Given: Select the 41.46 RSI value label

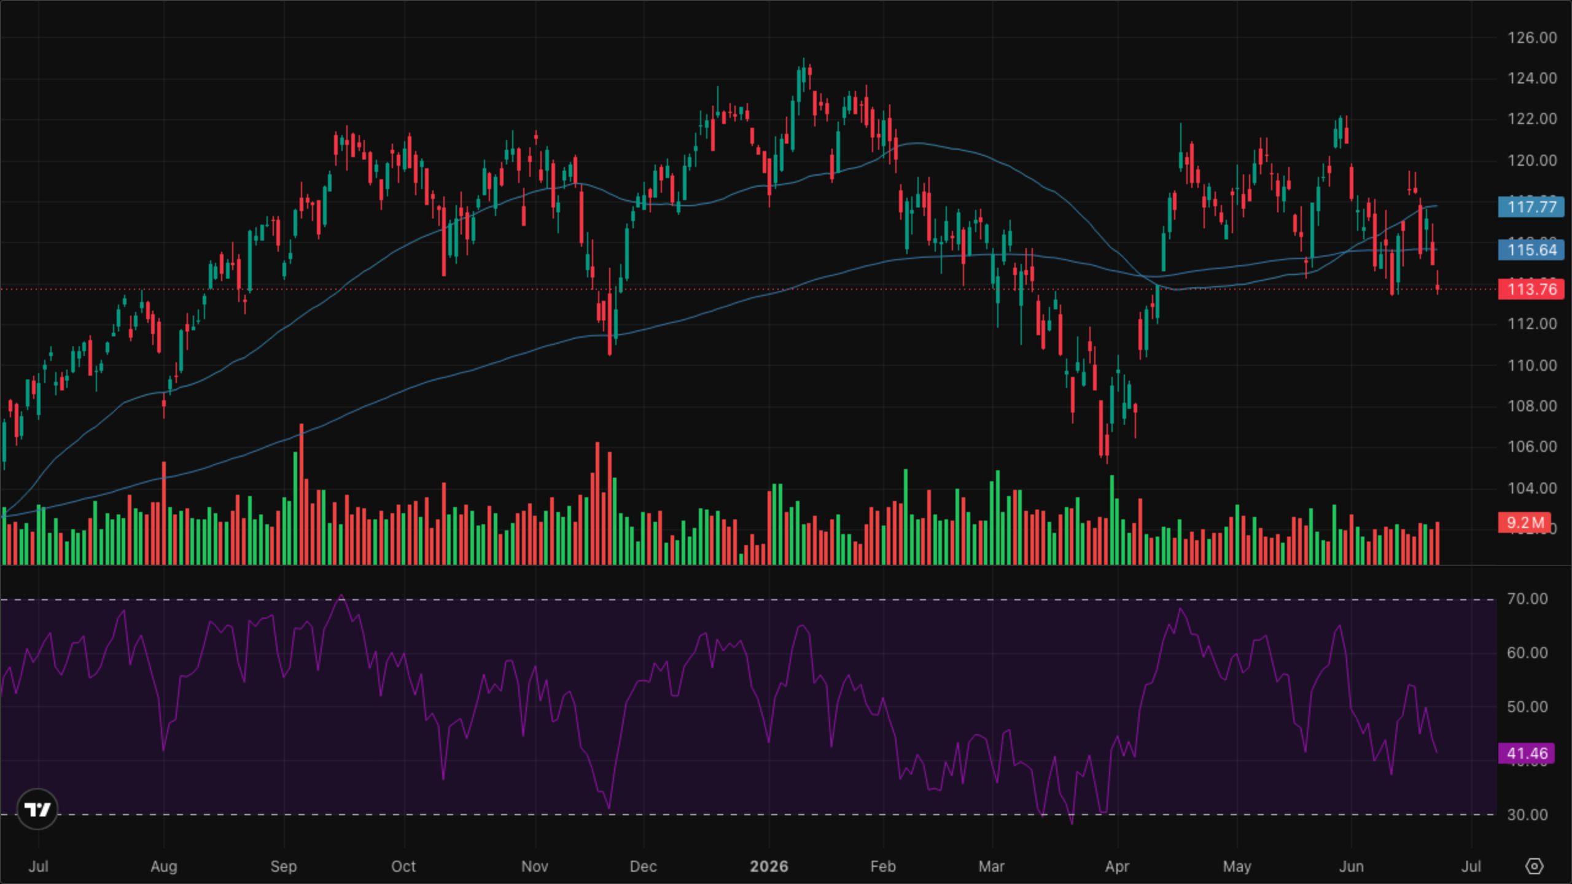Looking at the screenshot, I should 1526,753.
